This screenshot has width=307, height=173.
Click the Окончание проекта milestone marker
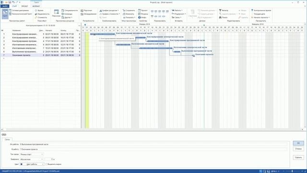[194, 56]
